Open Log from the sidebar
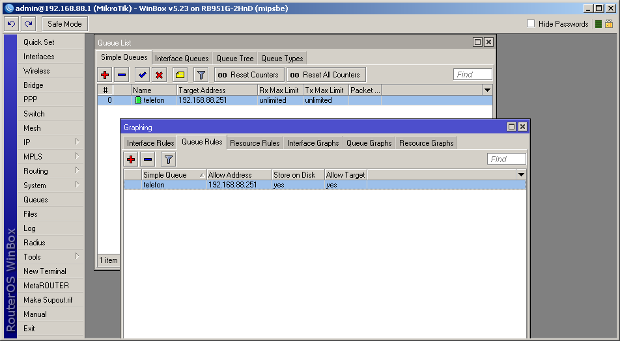Image resolution: width=620 pixels, height=341 pixels. tap(51, 228)
